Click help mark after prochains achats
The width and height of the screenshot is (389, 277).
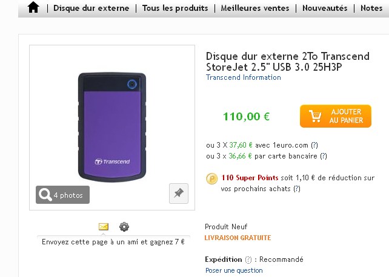[x=297, y=189]
